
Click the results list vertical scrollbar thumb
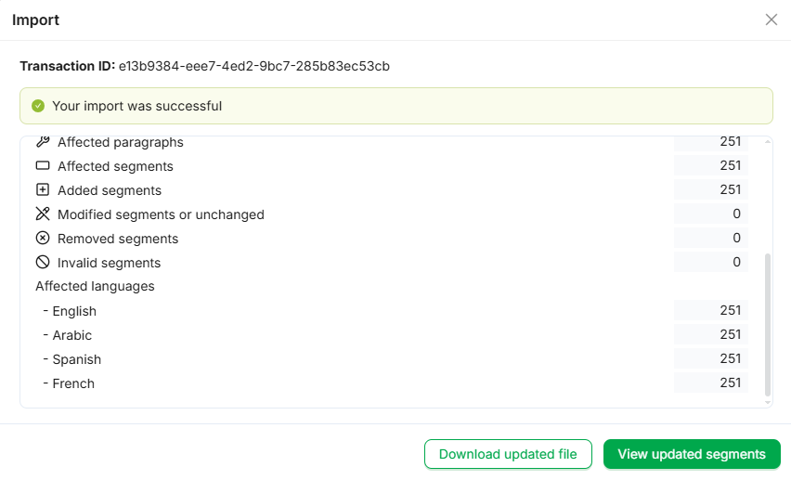[767, 325]
